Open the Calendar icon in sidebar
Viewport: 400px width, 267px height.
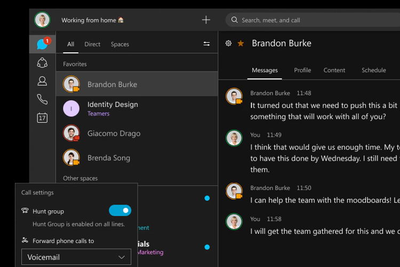point(42,117)
